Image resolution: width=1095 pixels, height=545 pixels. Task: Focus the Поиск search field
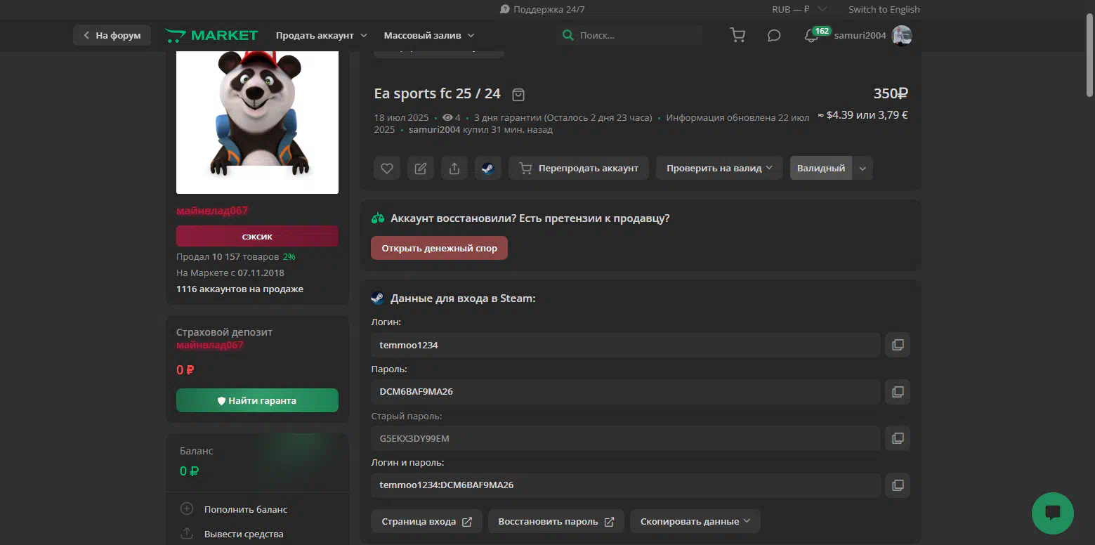629,35
